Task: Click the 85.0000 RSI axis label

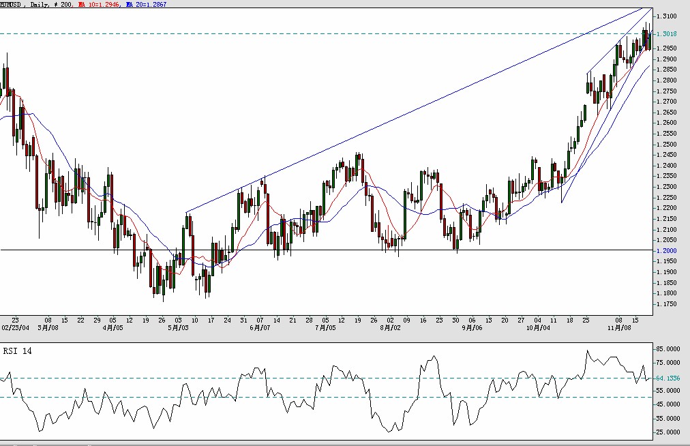Action: coord(668,348)
